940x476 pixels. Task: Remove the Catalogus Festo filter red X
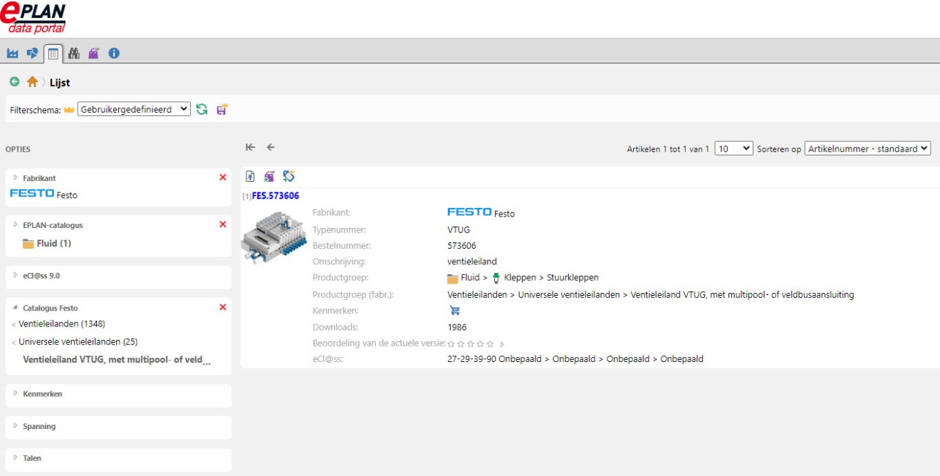(x=223, y=307)
